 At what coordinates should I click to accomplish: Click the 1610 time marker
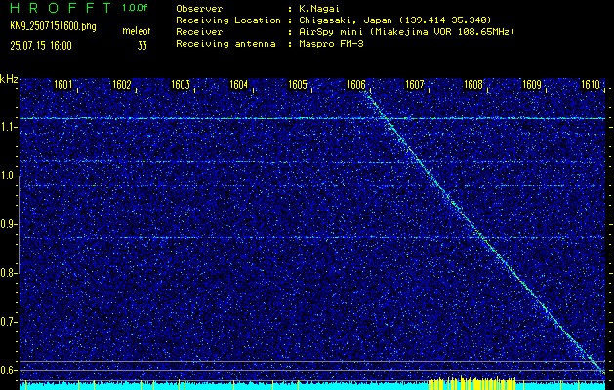pos(591,85)
